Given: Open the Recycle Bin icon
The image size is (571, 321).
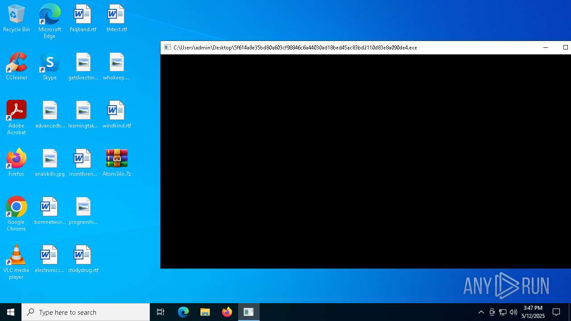Looking at the screenshot, I should (17, 19).
